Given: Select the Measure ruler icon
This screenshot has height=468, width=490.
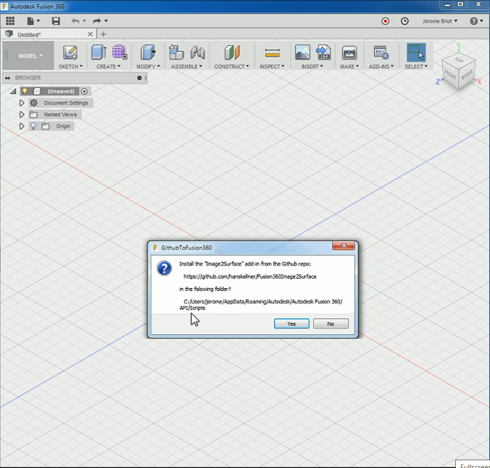Looking at the screenshot, I should (x=272, y=53).
